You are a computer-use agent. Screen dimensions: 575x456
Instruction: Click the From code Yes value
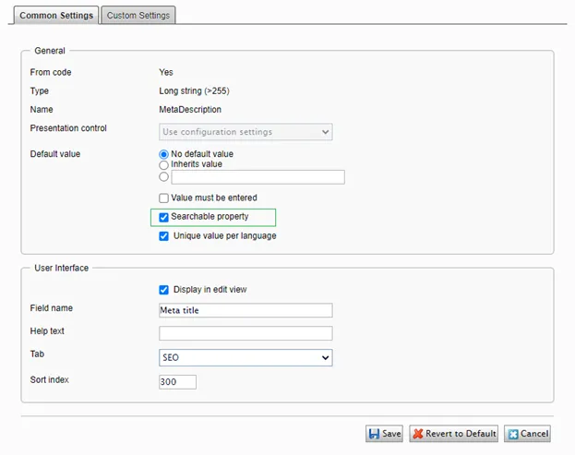(166, 72)
